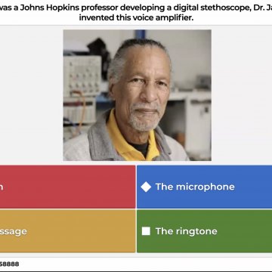Image resolution: width=272 pixels, height=272 pixels.
Task: Choose the green "The ringtone" answer
Action: click(x=204, y=231)
